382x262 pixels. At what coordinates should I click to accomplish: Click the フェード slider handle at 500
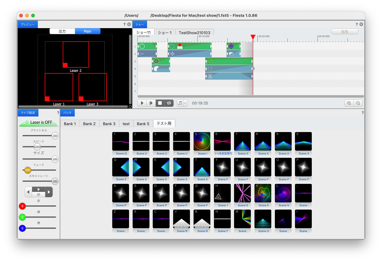coord(28,170)
